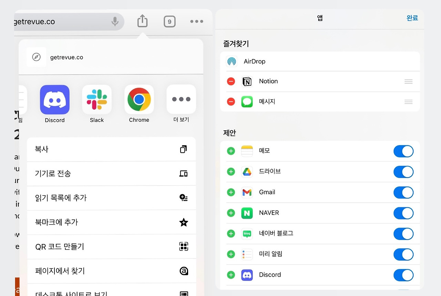Add 네이버 블로그 to favorites

coord(231,234)
